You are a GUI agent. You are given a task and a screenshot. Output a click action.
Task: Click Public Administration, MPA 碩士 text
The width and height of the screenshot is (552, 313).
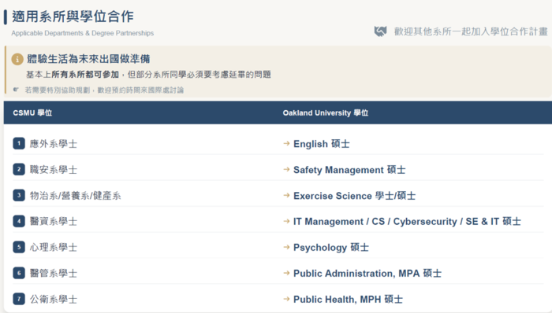[367, 274]
